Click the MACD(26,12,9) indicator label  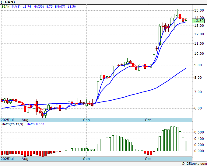click(12, 124)
